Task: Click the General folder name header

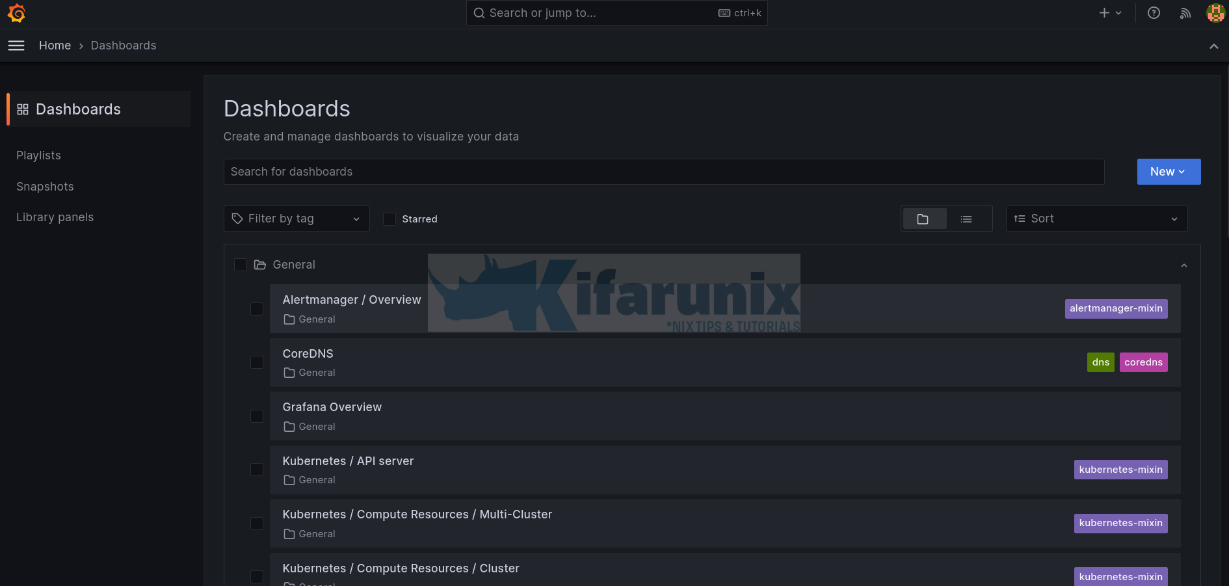Action: 294,265
